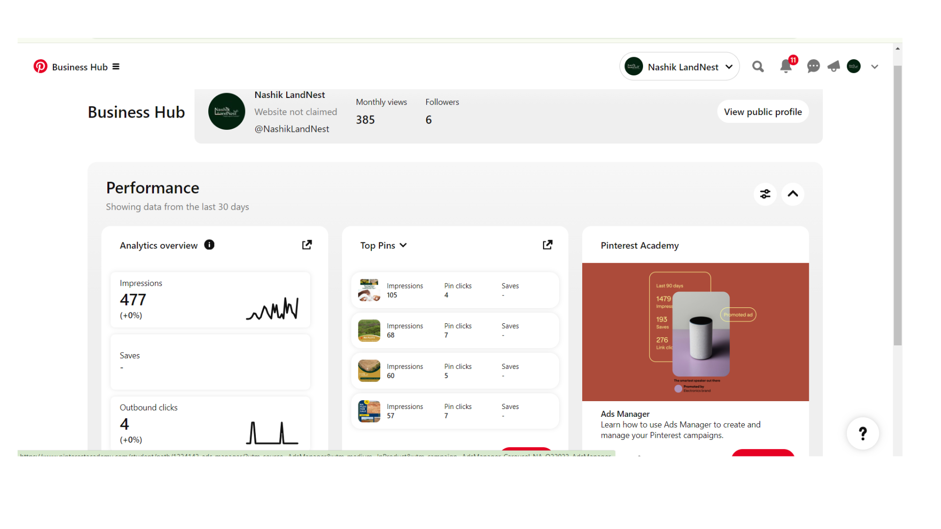The width and height of the screenshot is (941, 529).
Task: Click the megaphone updates icon
Action: (834, 66)
